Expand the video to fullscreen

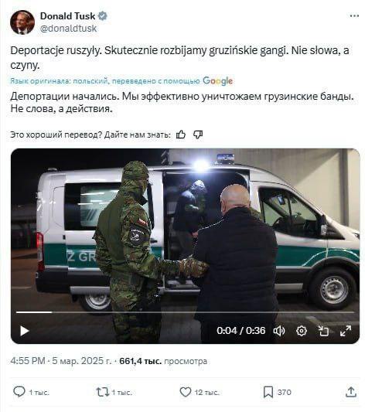[346, 331]
